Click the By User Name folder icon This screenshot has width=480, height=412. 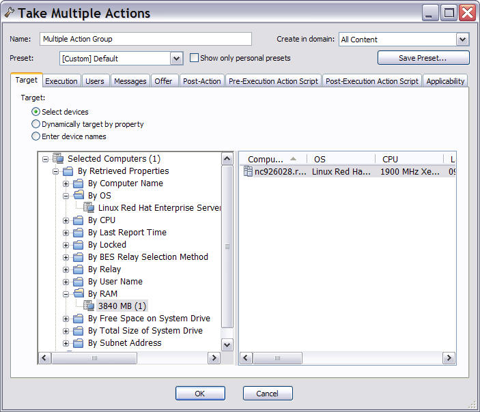click(78, 282)
